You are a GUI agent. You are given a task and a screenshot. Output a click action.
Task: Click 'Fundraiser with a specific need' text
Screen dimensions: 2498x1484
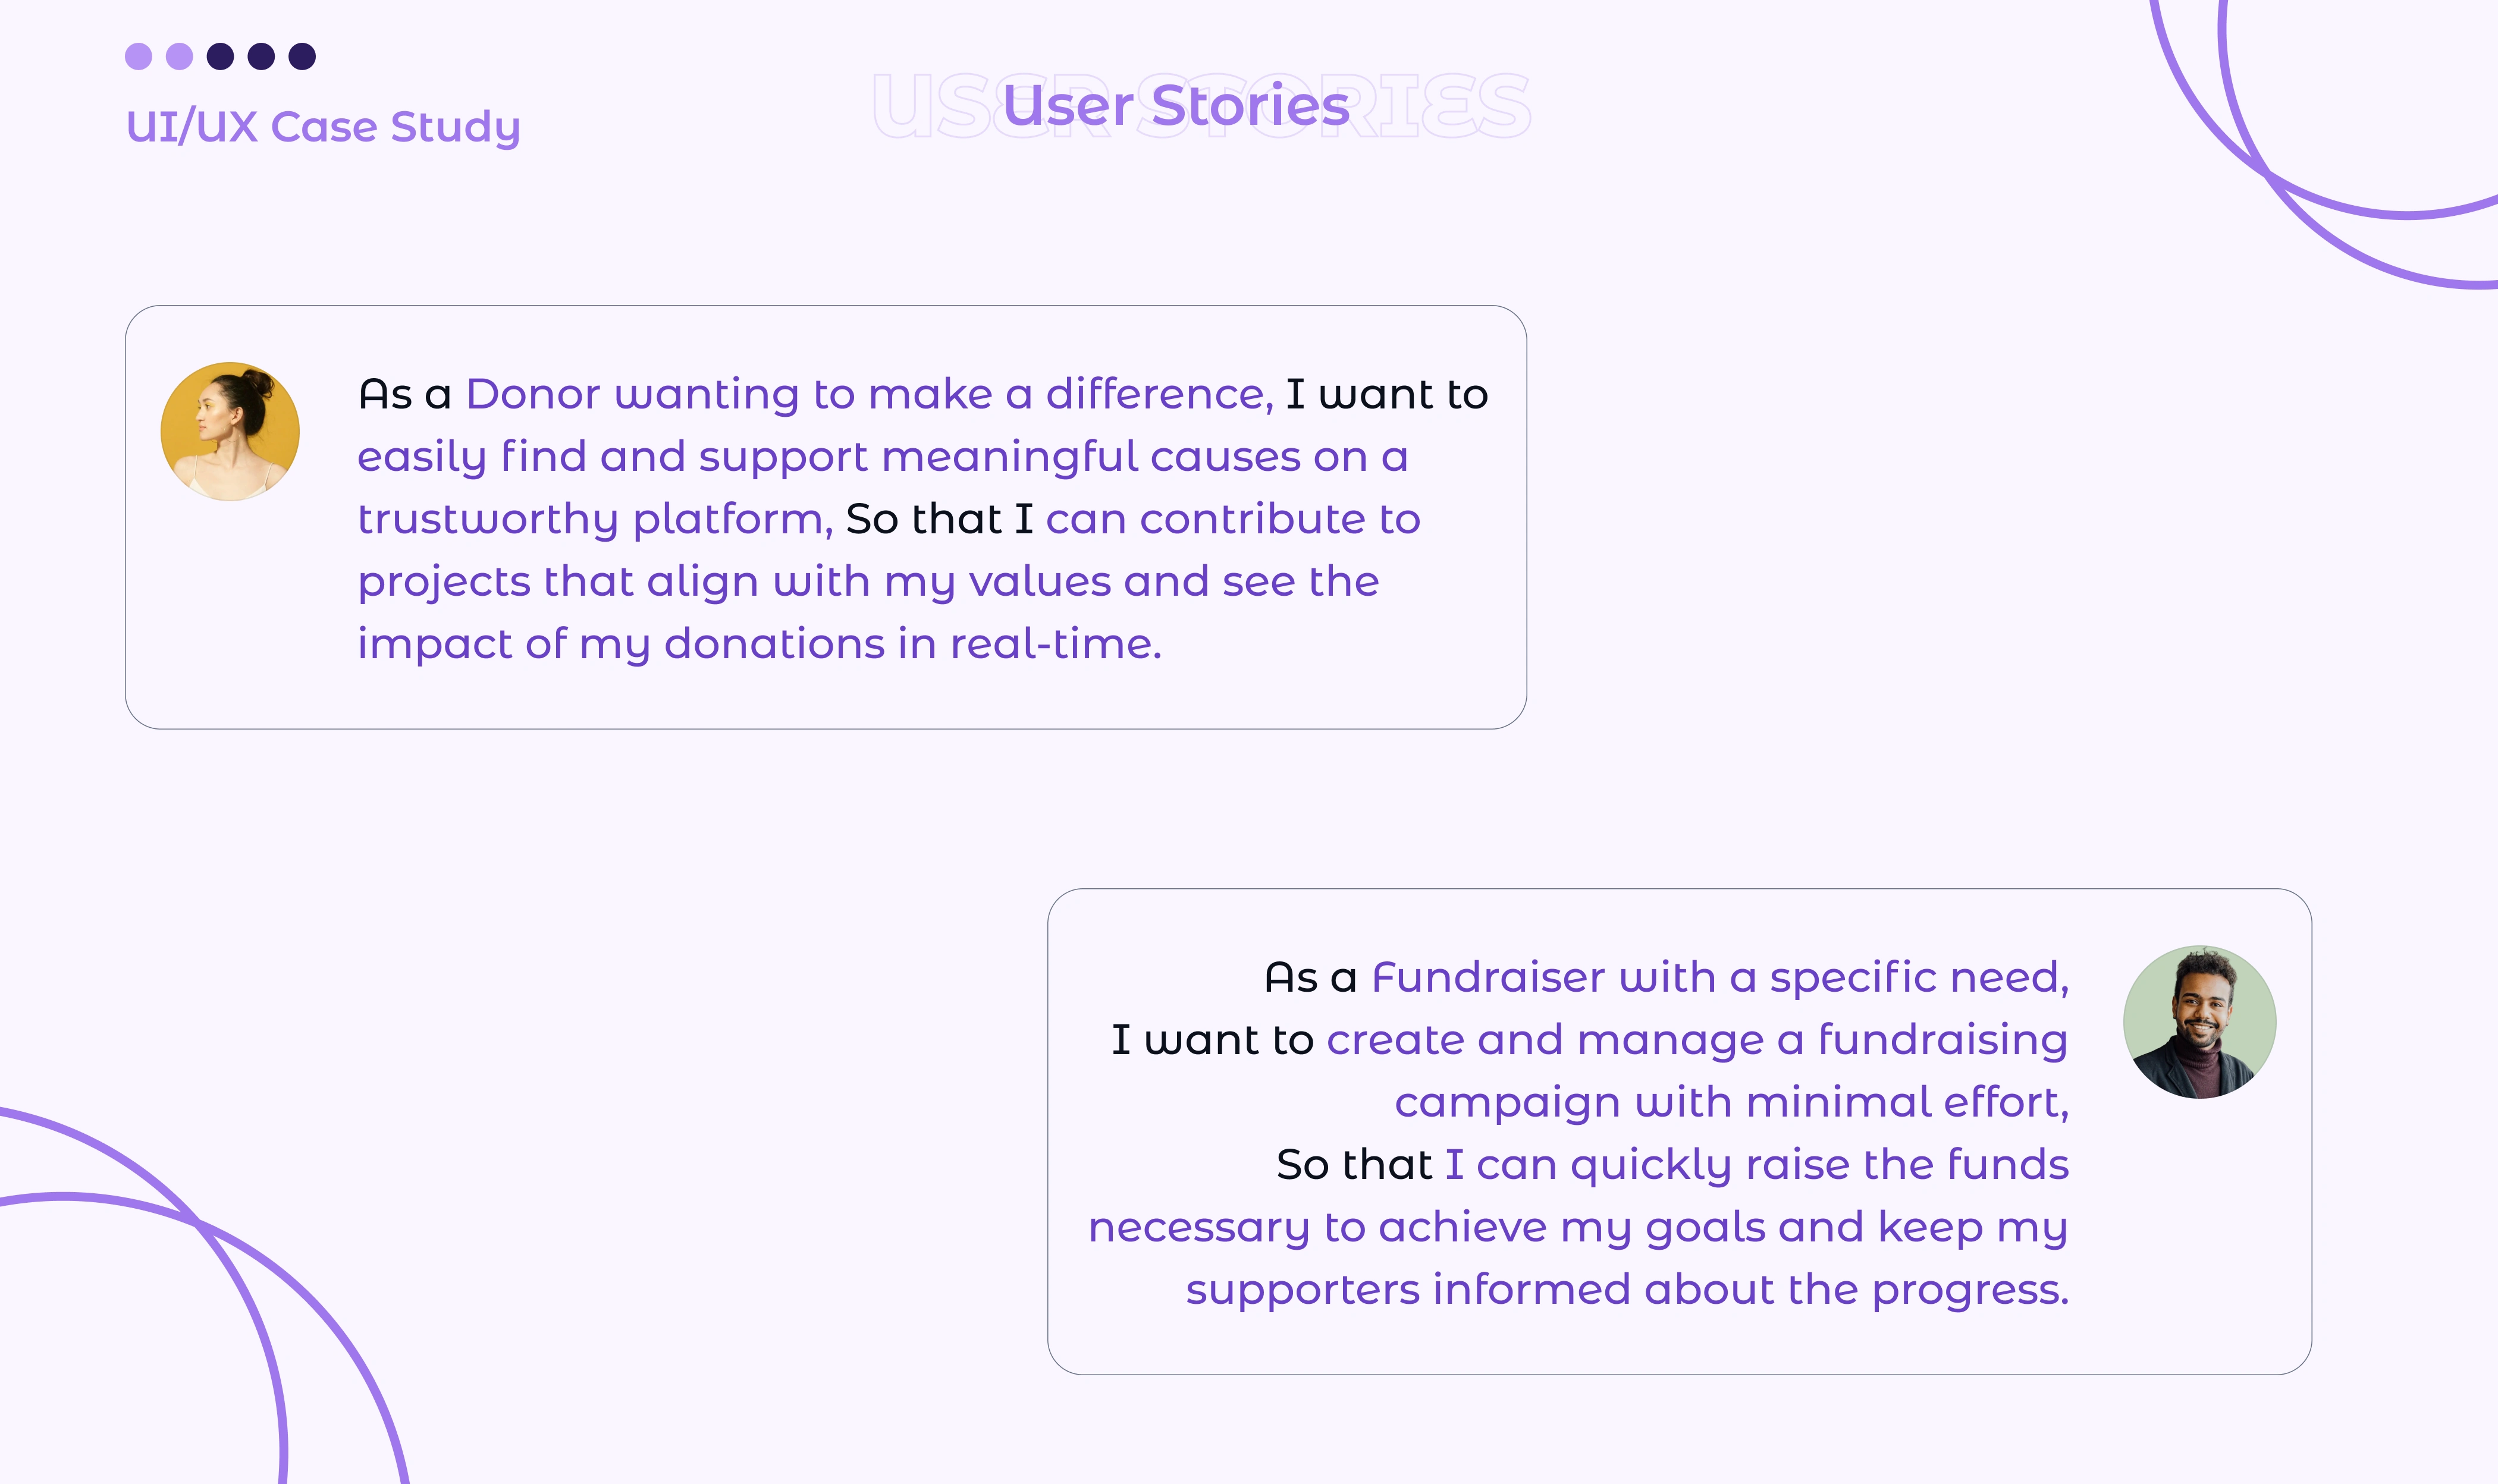(x=1719, y=977)
